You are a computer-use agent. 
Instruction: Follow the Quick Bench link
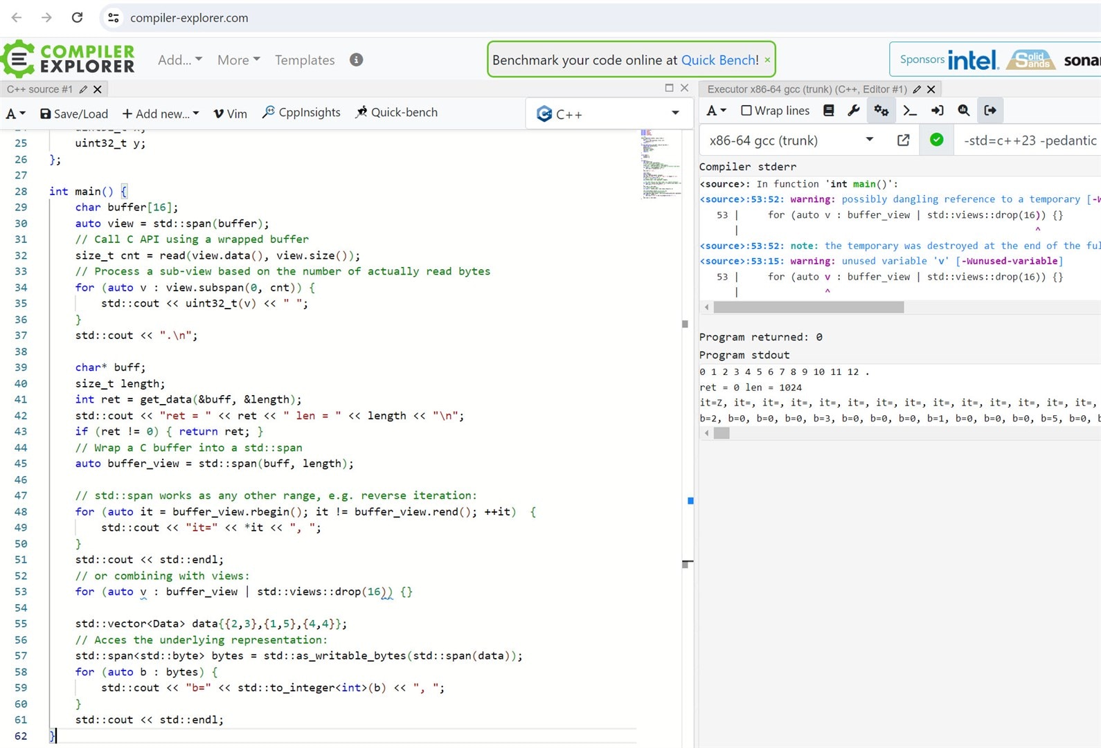(x=720, y=60)
